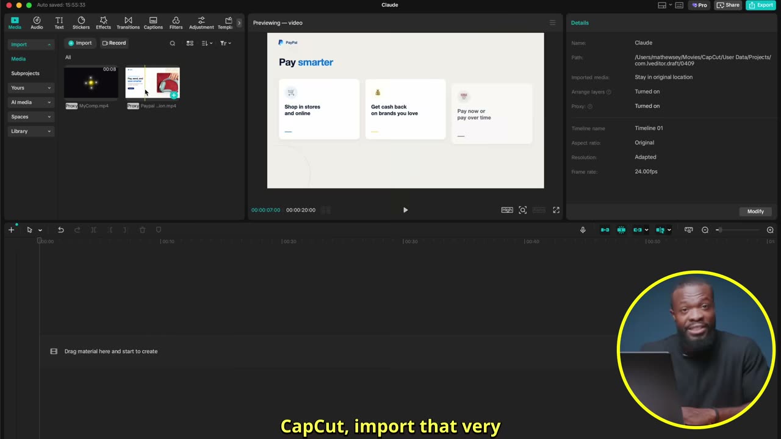Click the preview zoom-to-fit icon

(523, 210)
